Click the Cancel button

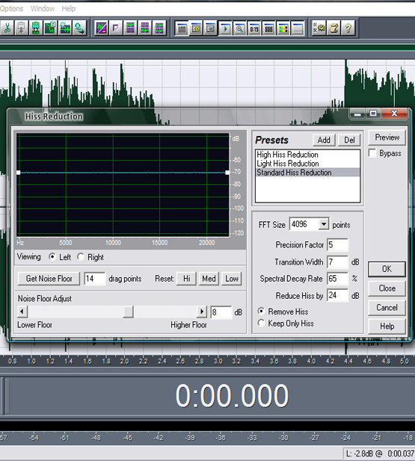pos(387,308)
